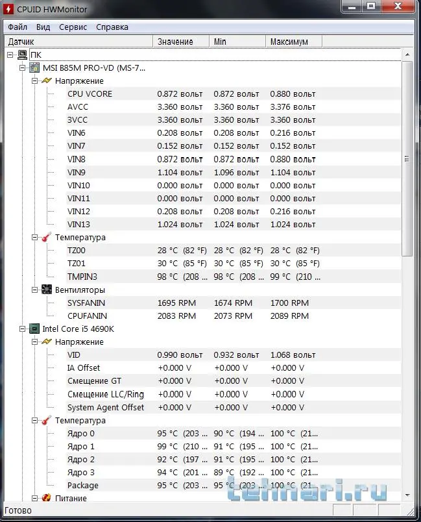Select the VID voltage row
This screenshot has width=421, height=522.
233,355
